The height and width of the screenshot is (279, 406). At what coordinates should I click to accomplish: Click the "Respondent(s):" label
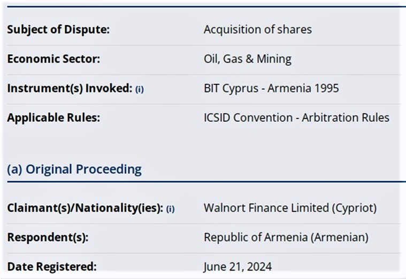(48, 237)
